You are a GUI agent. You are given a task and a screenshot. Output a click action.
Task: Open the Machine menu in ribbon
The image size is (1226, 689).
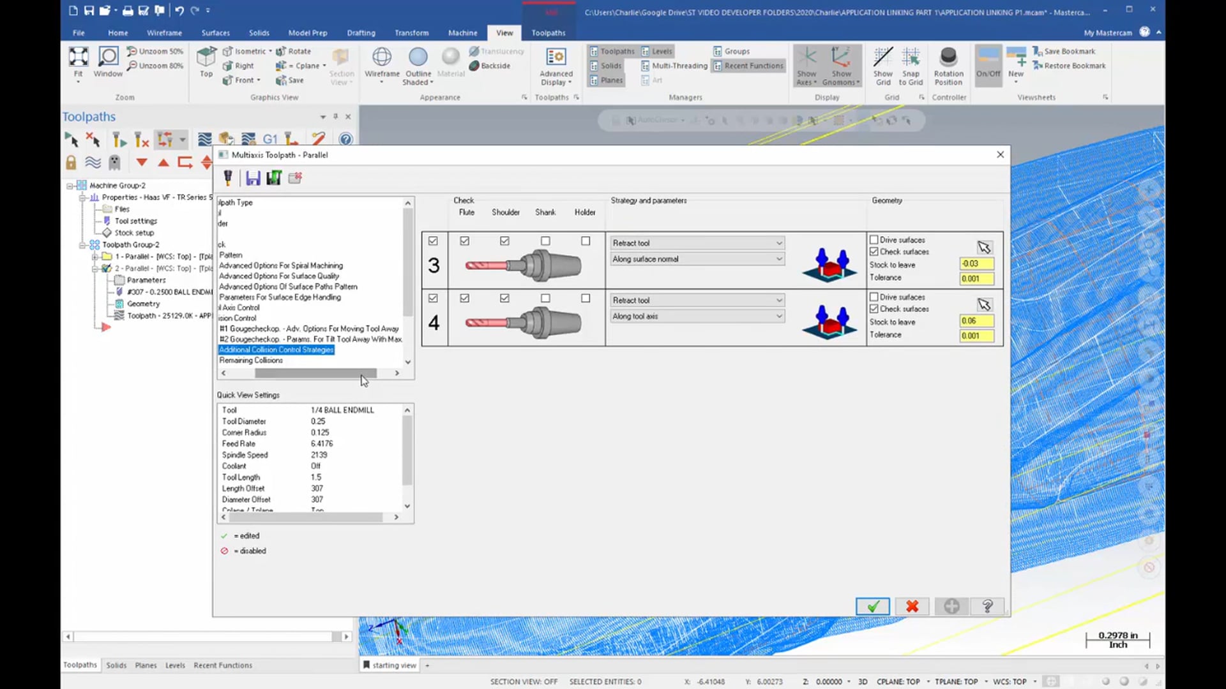click(462, 32)
